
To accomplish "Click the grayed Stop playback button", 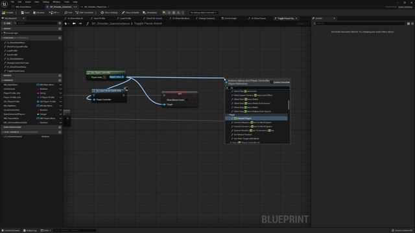I will (174, 12).
